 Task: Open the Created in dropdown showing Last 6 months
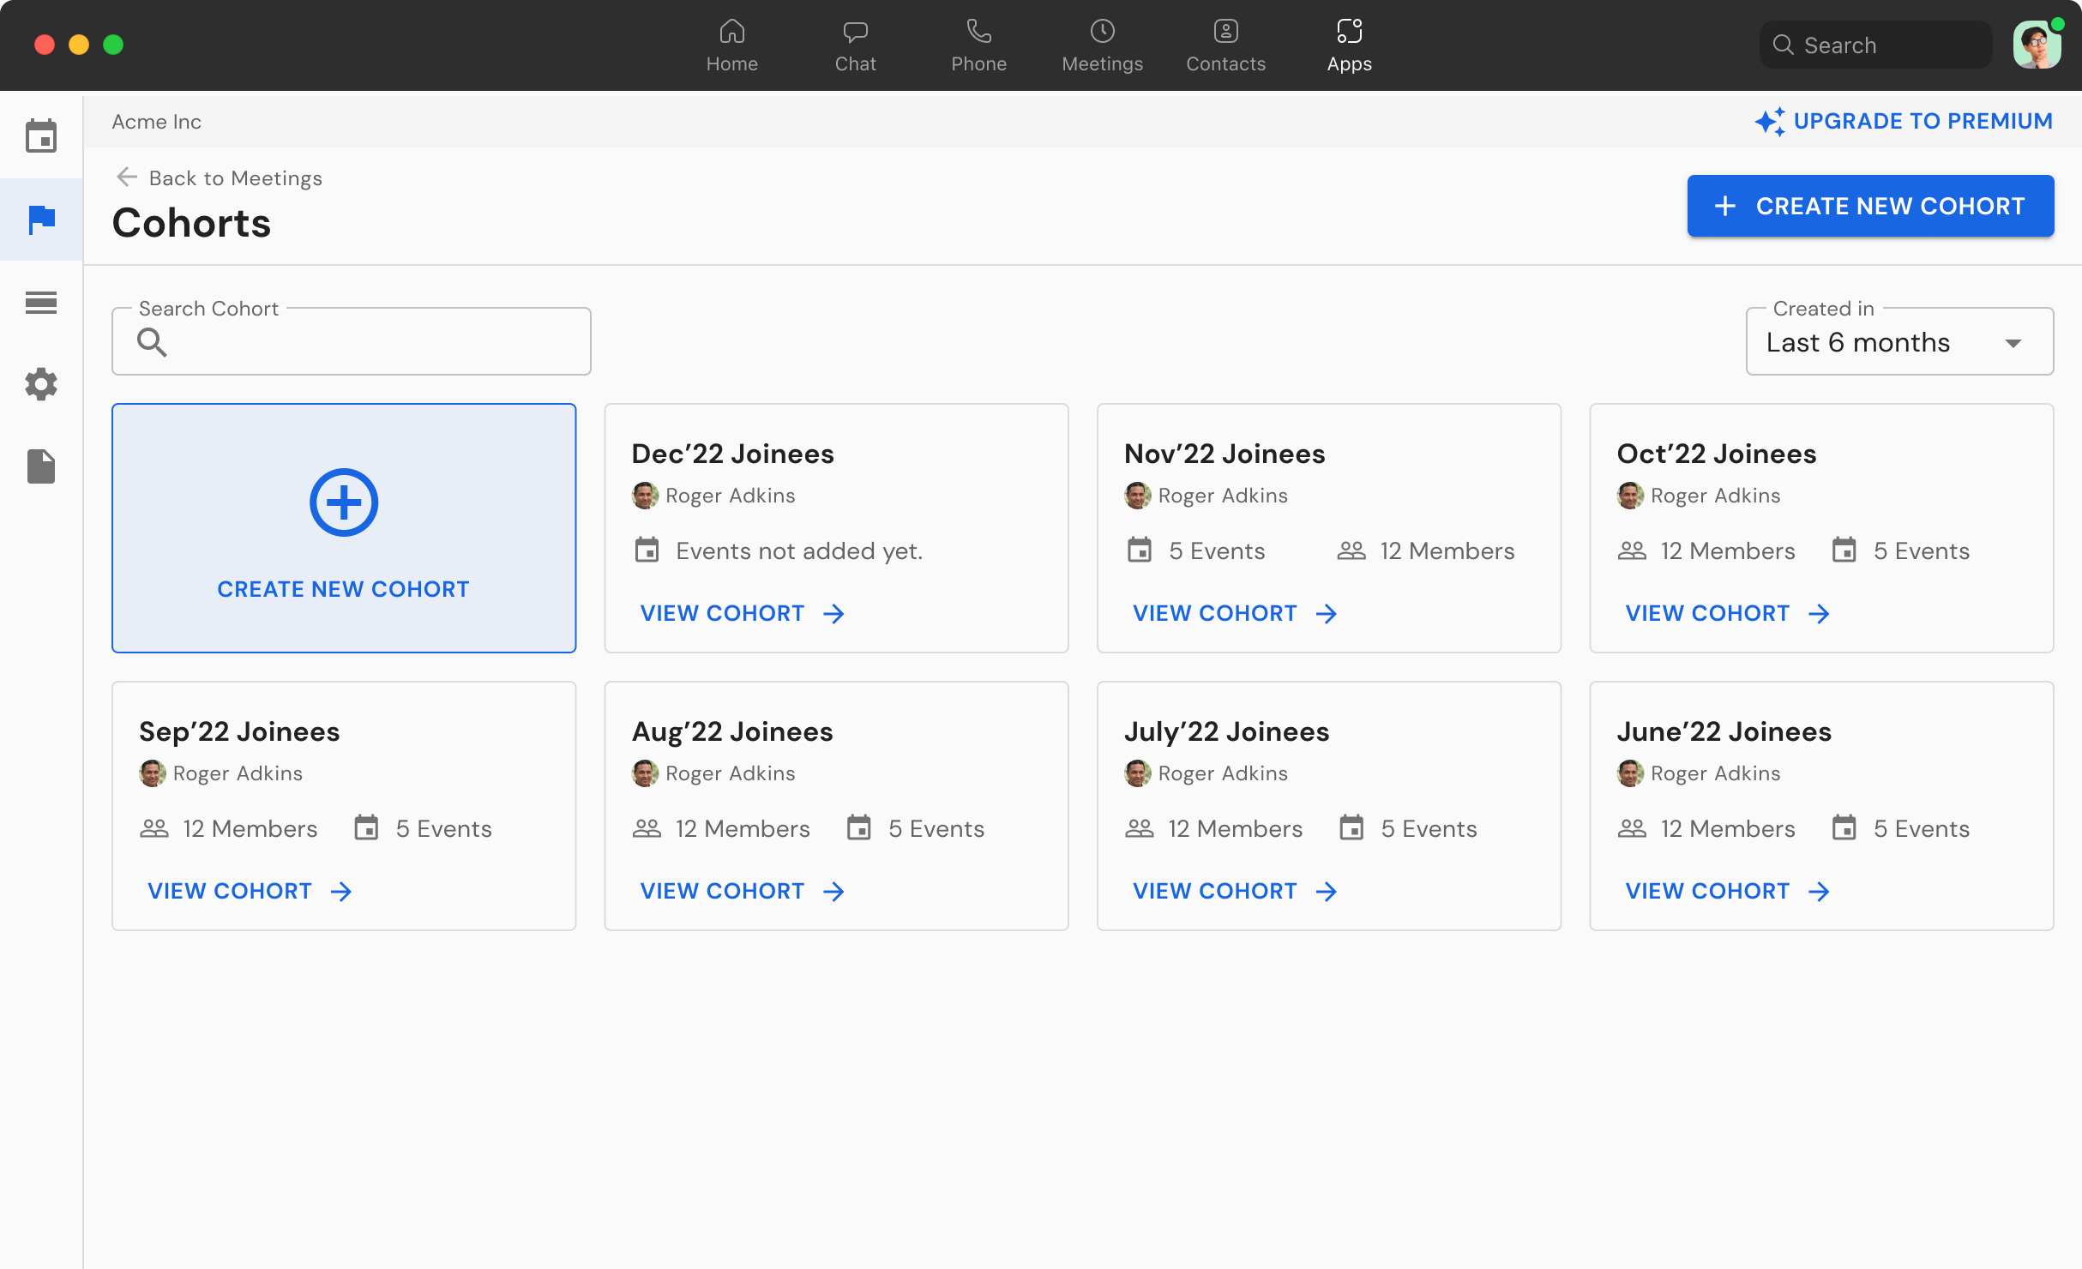pyautogui.click(x=1898, y=341)
